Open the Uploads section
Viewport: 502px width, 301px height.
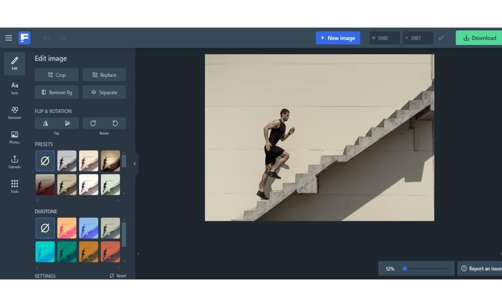[15, 162]
